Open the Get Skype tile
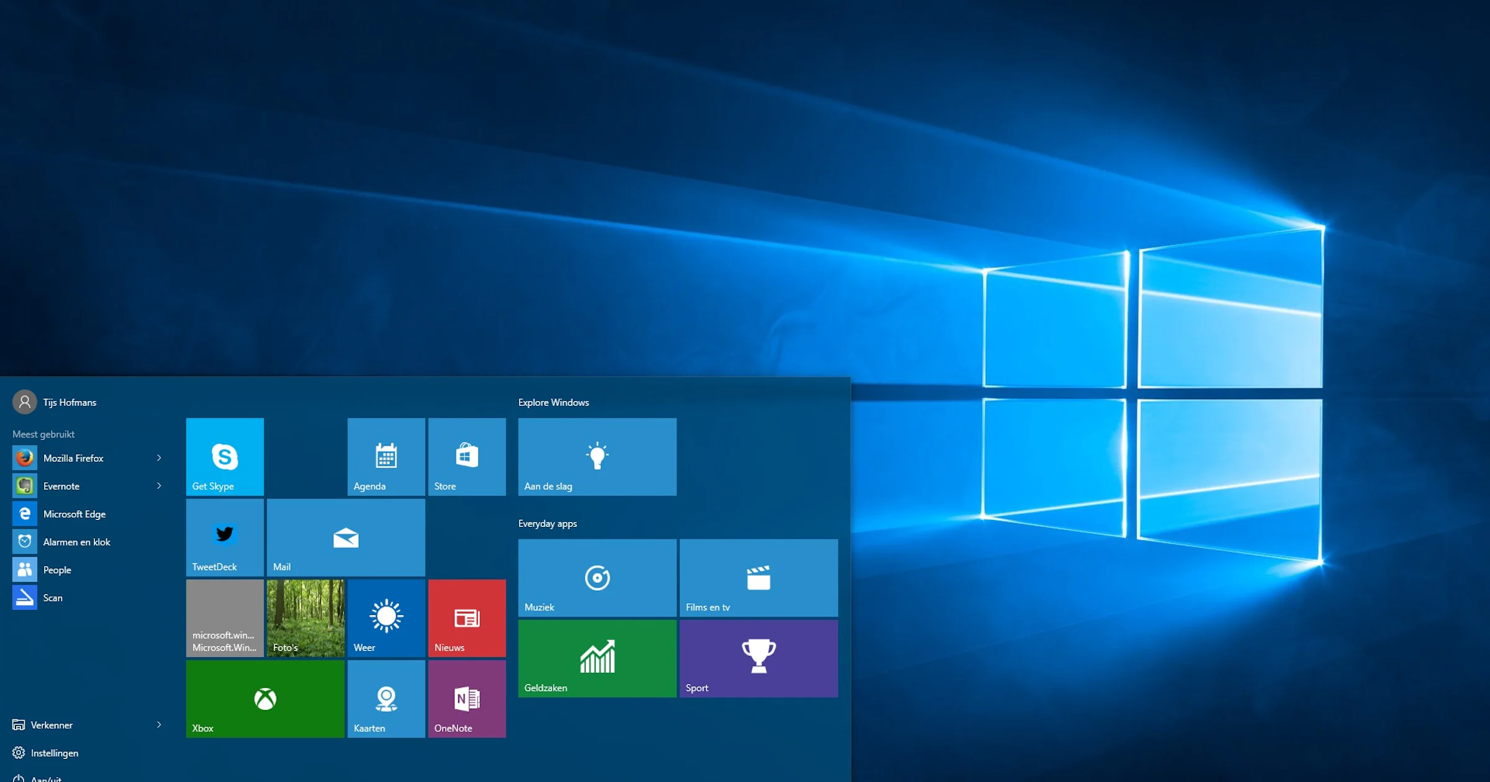 [225, 456]
